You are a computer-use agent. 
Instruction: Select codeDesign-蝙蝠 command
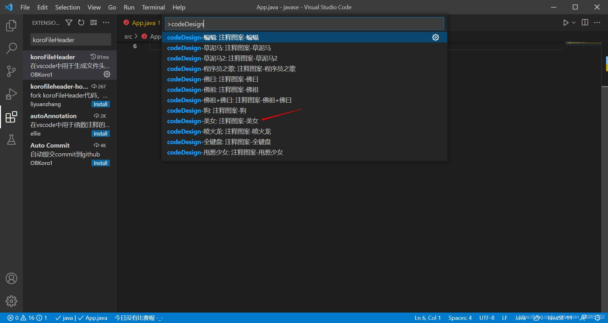point(304,37)
